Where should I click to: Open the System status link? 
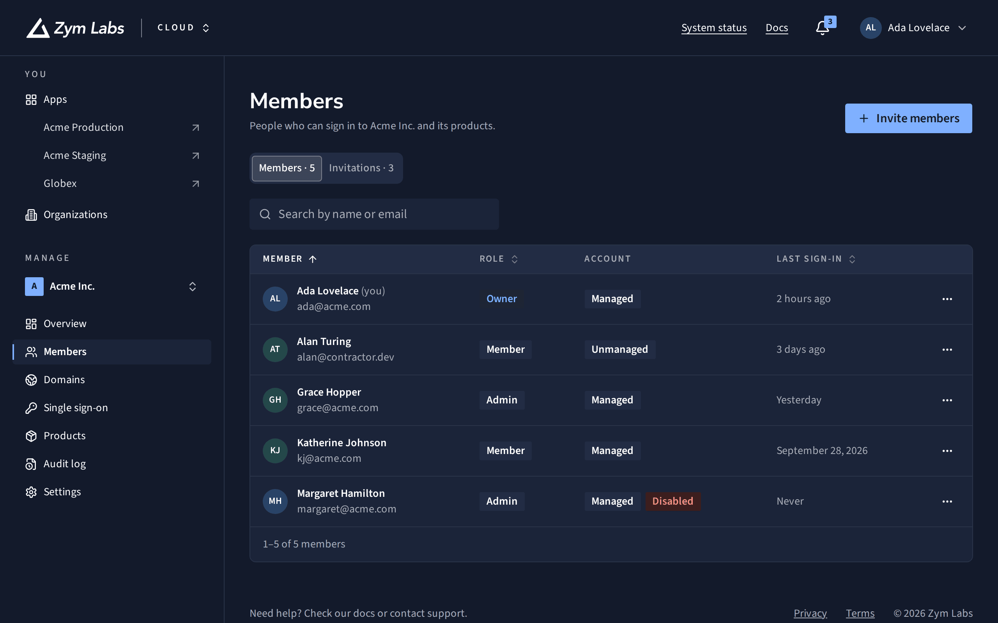pos(714,28)
